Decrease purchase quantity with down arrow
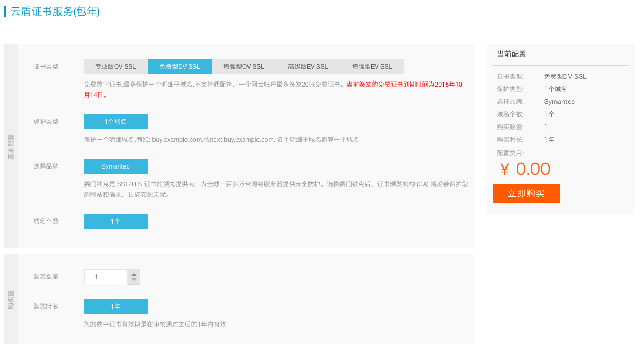This screenshot has height=356, width=640. click(134, 280)
